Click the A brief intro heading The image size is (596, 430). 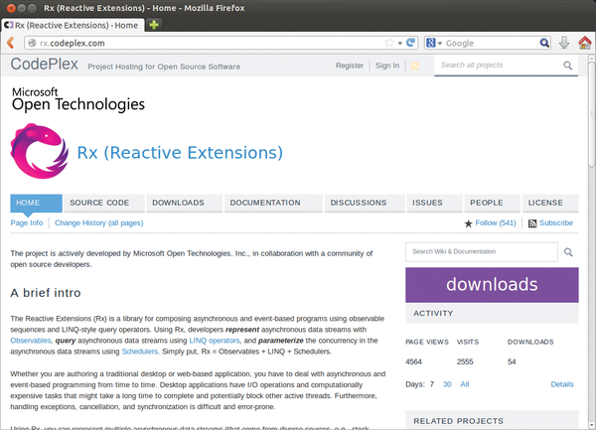[x=46, y=293]
